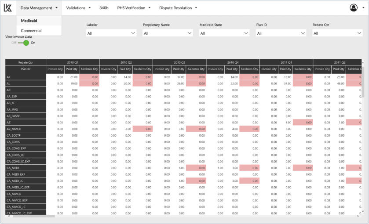Click AL paid quantity 34.00 cell
The image size is (369, 224).
(285, 84)
